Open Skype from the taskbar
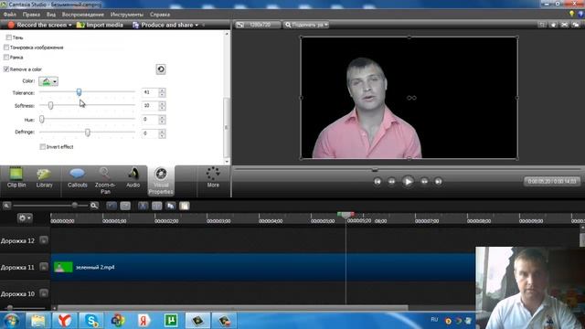Image resolution: width=585 pixels, height=329 pixels. [91, 321]
